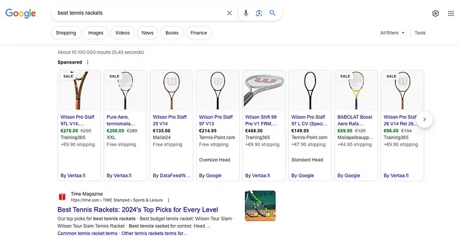The width and height of the screenshot is (458, 244).
Task: Click By Google under Wilson 97 V13
Action: pos(211,175)
